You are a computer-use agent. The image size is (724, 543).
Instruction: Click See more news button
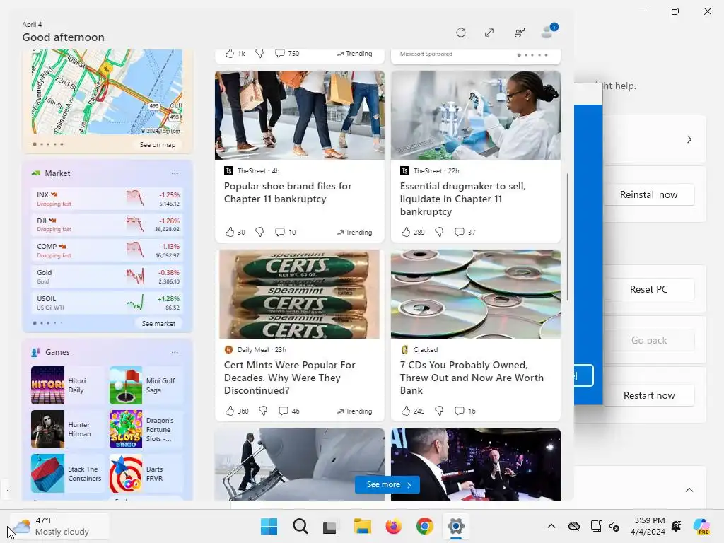pos(387,484)
